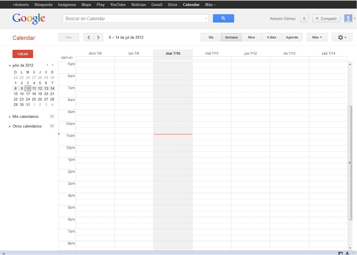Image resolution: width=357 pixels, height=255 pixels.
Task: Select July 18 in the mini calendar
Action: tap(34, 94)
